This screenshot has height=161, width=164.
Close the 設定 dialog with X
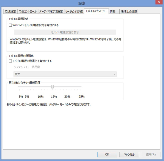pyautogui.click(x=159, y=2)
